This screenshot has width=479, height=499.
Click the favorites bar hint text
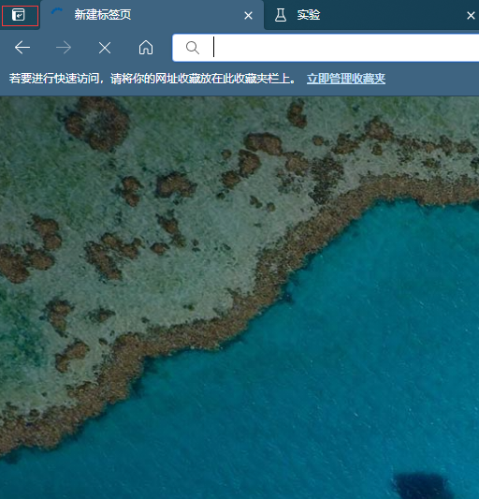(152, 79)
